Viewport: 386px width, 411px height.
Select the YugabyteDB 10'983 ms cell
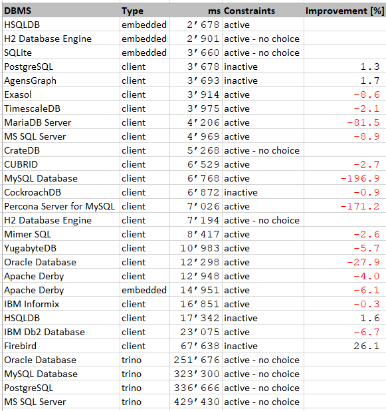pyautogui.click(x=196, y=248)
